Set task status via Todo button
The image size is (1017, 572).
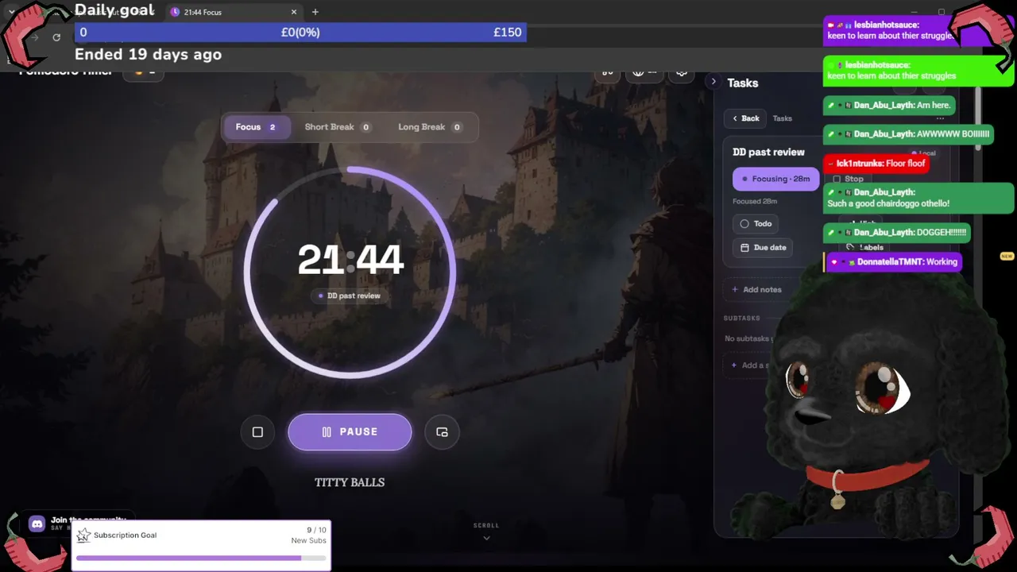[x=756, y=224]
